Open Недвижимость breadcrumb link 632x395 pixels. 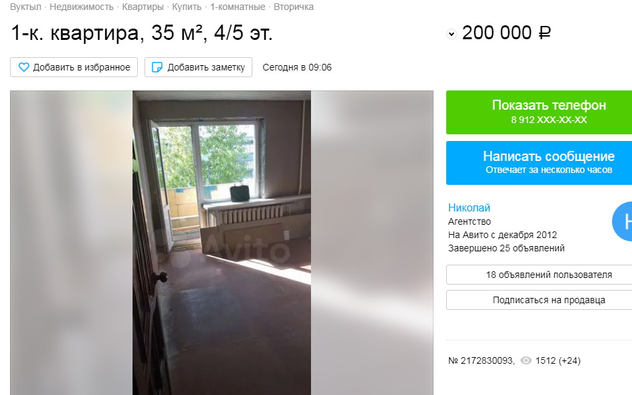pos(81,7)
